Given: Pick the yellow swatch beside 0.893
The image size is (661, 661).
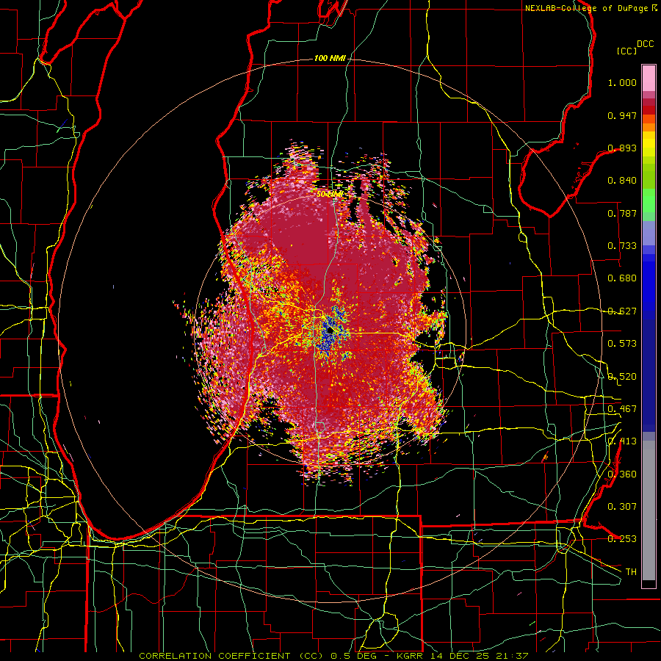Looking at the screenshot, I should [x=649, y=148].
